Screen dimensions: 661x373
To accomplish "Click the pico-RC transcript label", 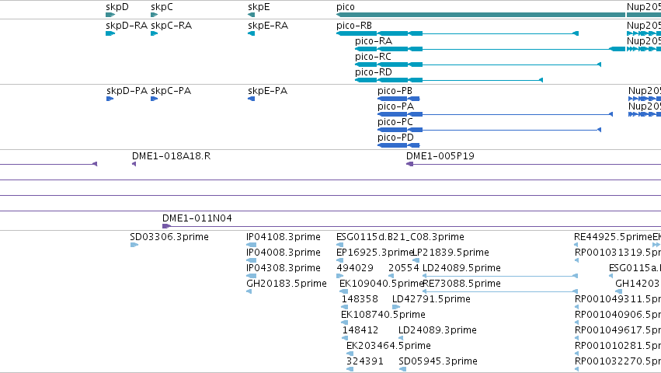I will point(373,57).
